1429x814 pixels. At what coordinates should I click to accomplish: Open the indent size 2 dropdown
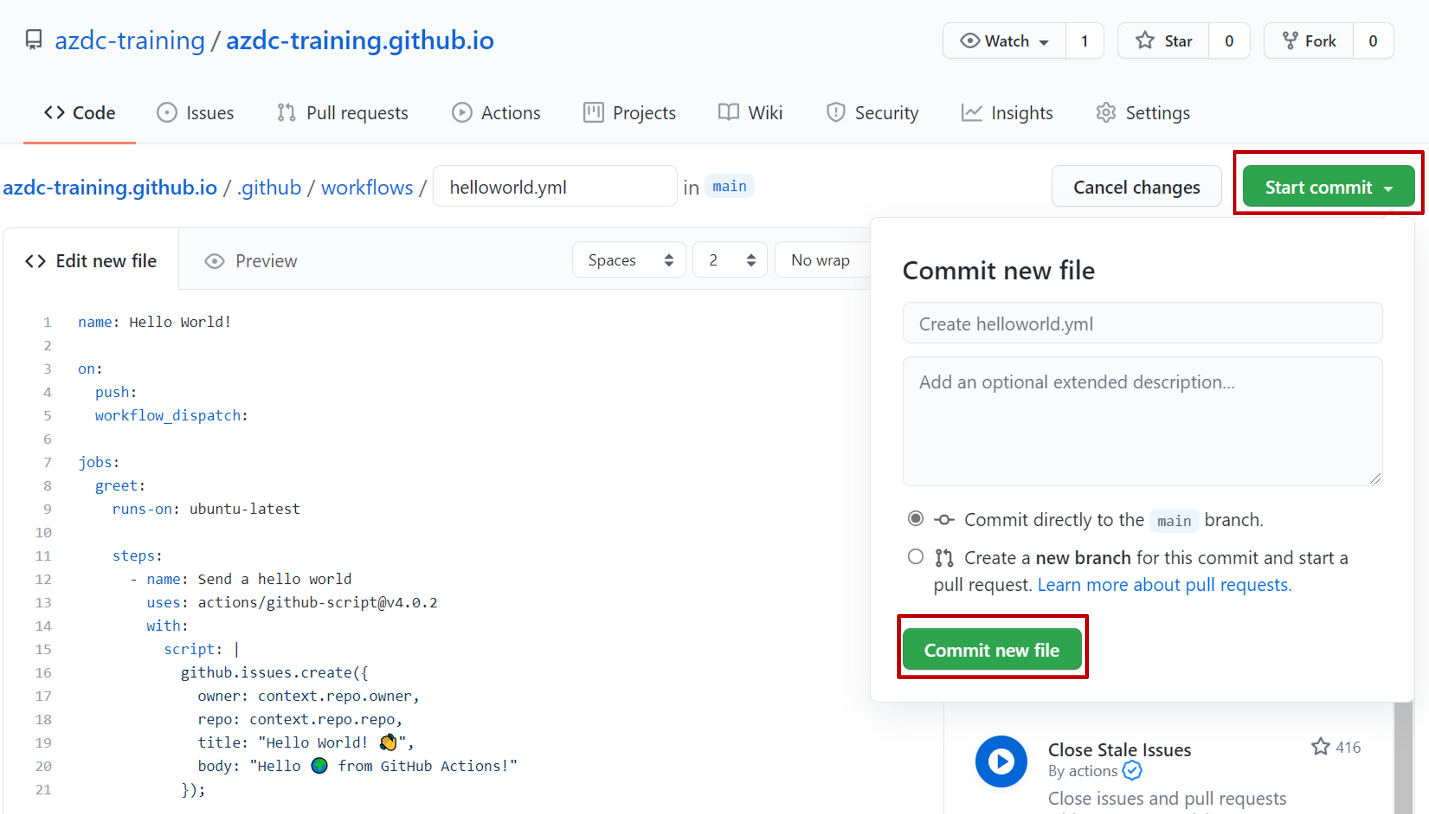click(x=729, y=260)
